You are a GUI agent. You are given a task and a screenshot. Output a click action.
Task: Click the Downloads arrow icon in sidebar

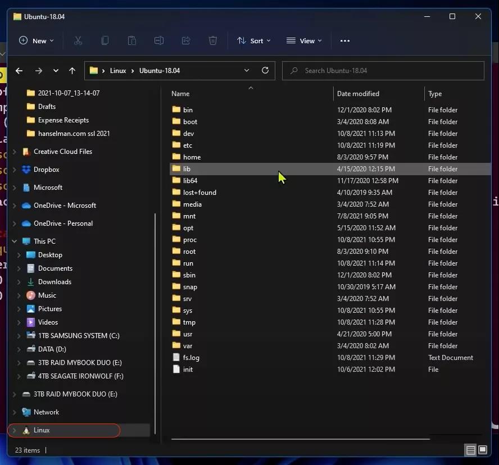coord(30,282)
